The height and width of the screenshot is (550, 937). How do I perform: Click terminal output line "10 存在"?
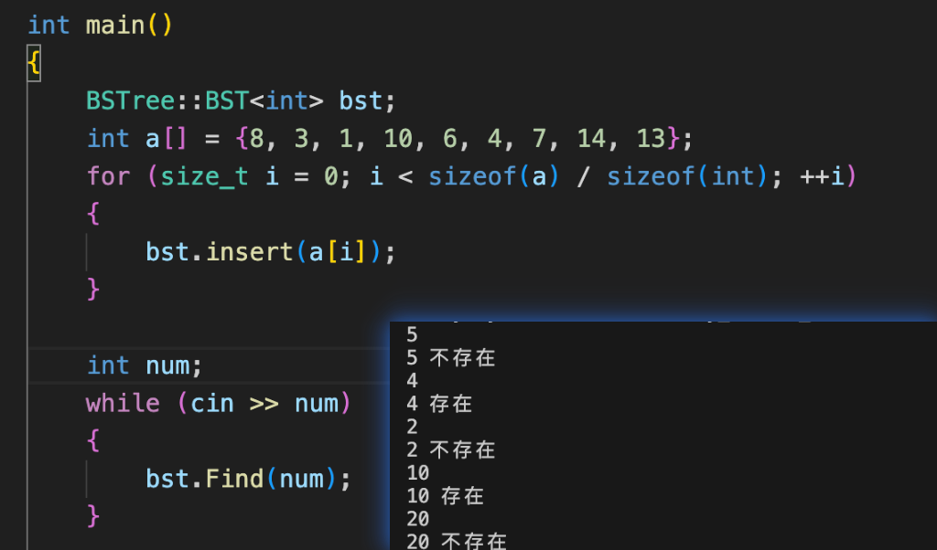445,496
